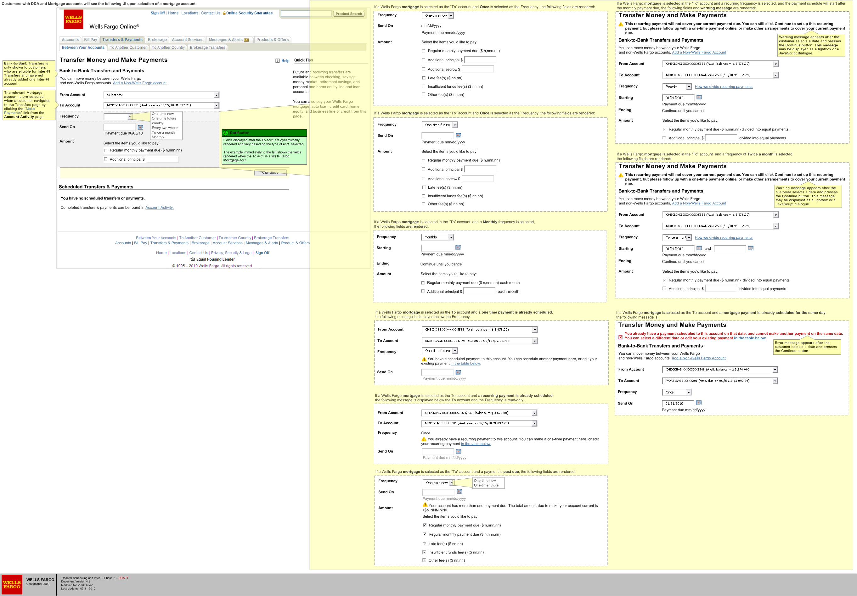Check Late fee(s) in One-time now top panel

point(423,78)
